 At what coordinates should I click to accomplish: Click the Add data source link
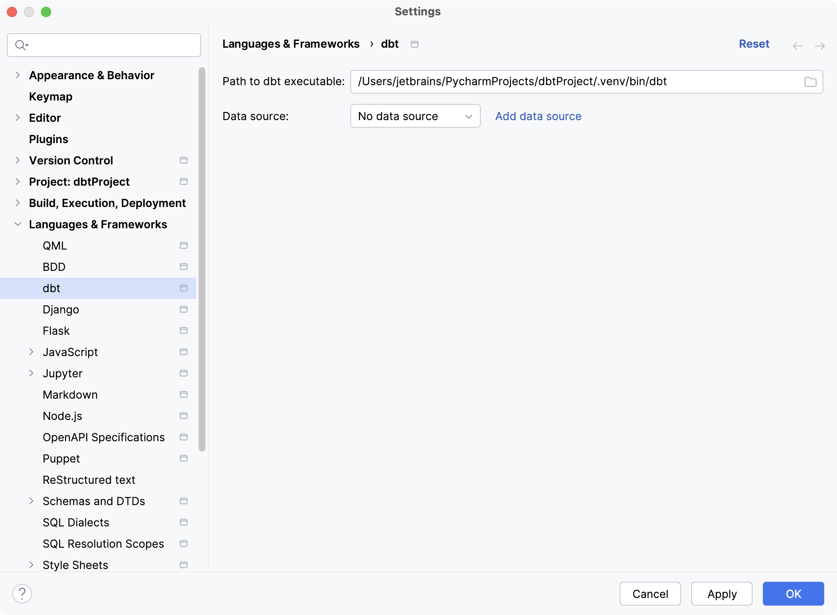tap(538, 116)
